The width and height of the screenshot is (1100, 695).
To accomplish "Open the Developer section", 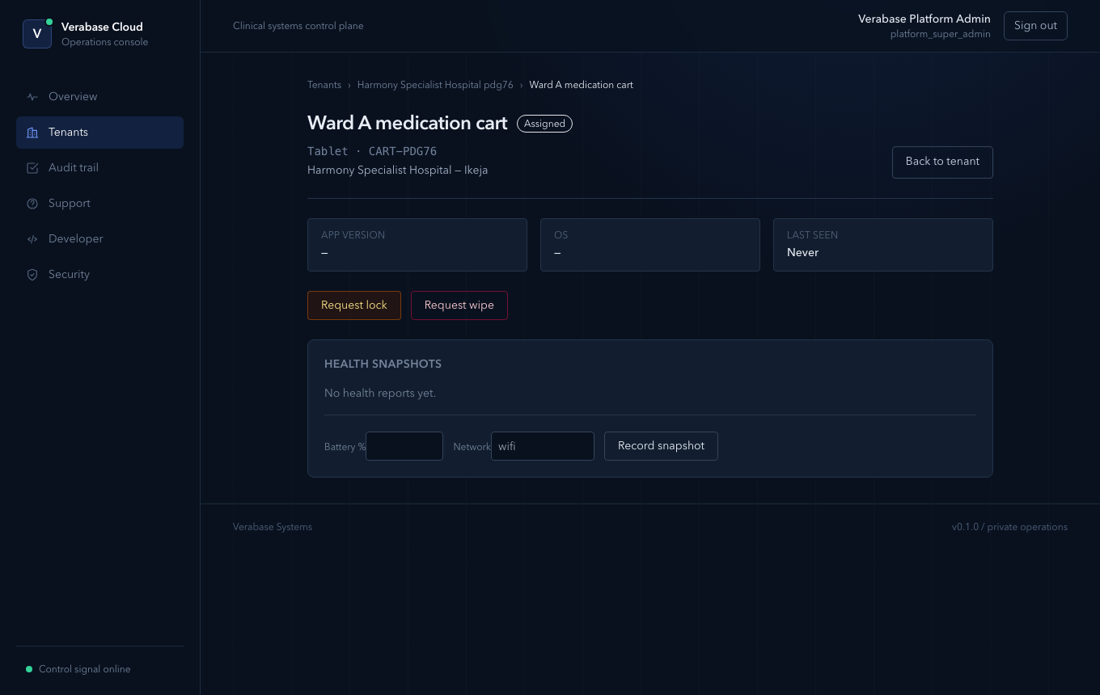I will pos(99,239).
